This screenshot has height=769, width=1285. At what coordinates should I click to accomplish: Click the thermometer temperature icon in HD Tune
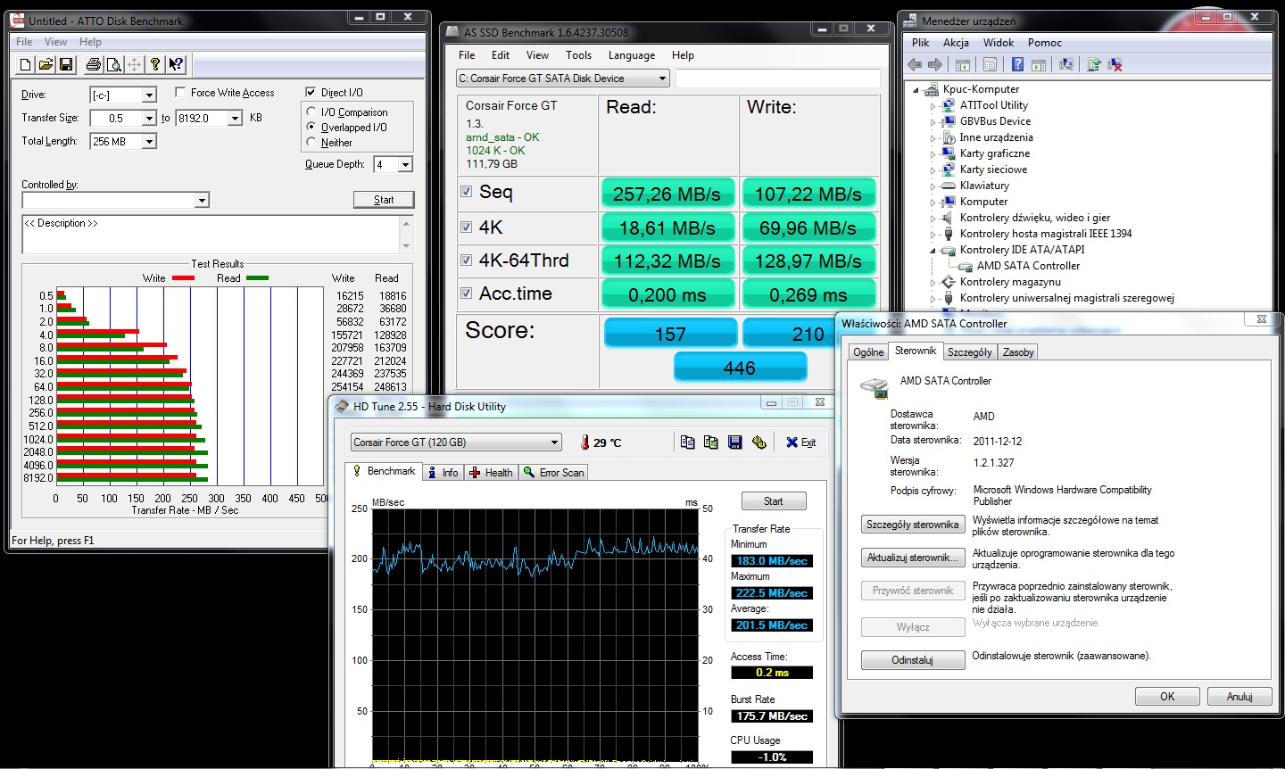(x=585, y=442)
